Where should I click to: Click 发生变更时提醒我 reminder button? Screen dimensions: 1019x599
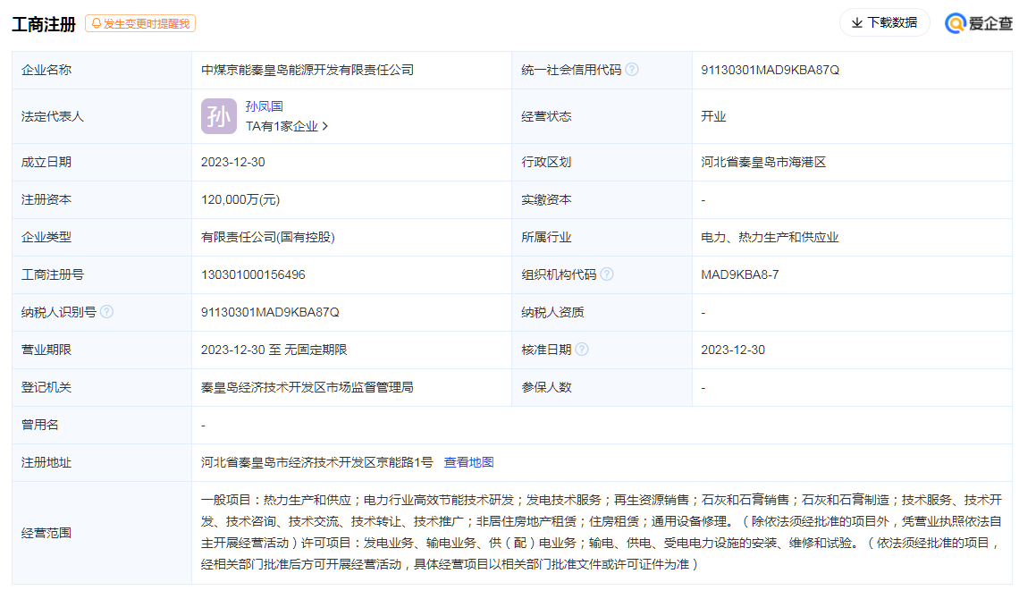140,24
